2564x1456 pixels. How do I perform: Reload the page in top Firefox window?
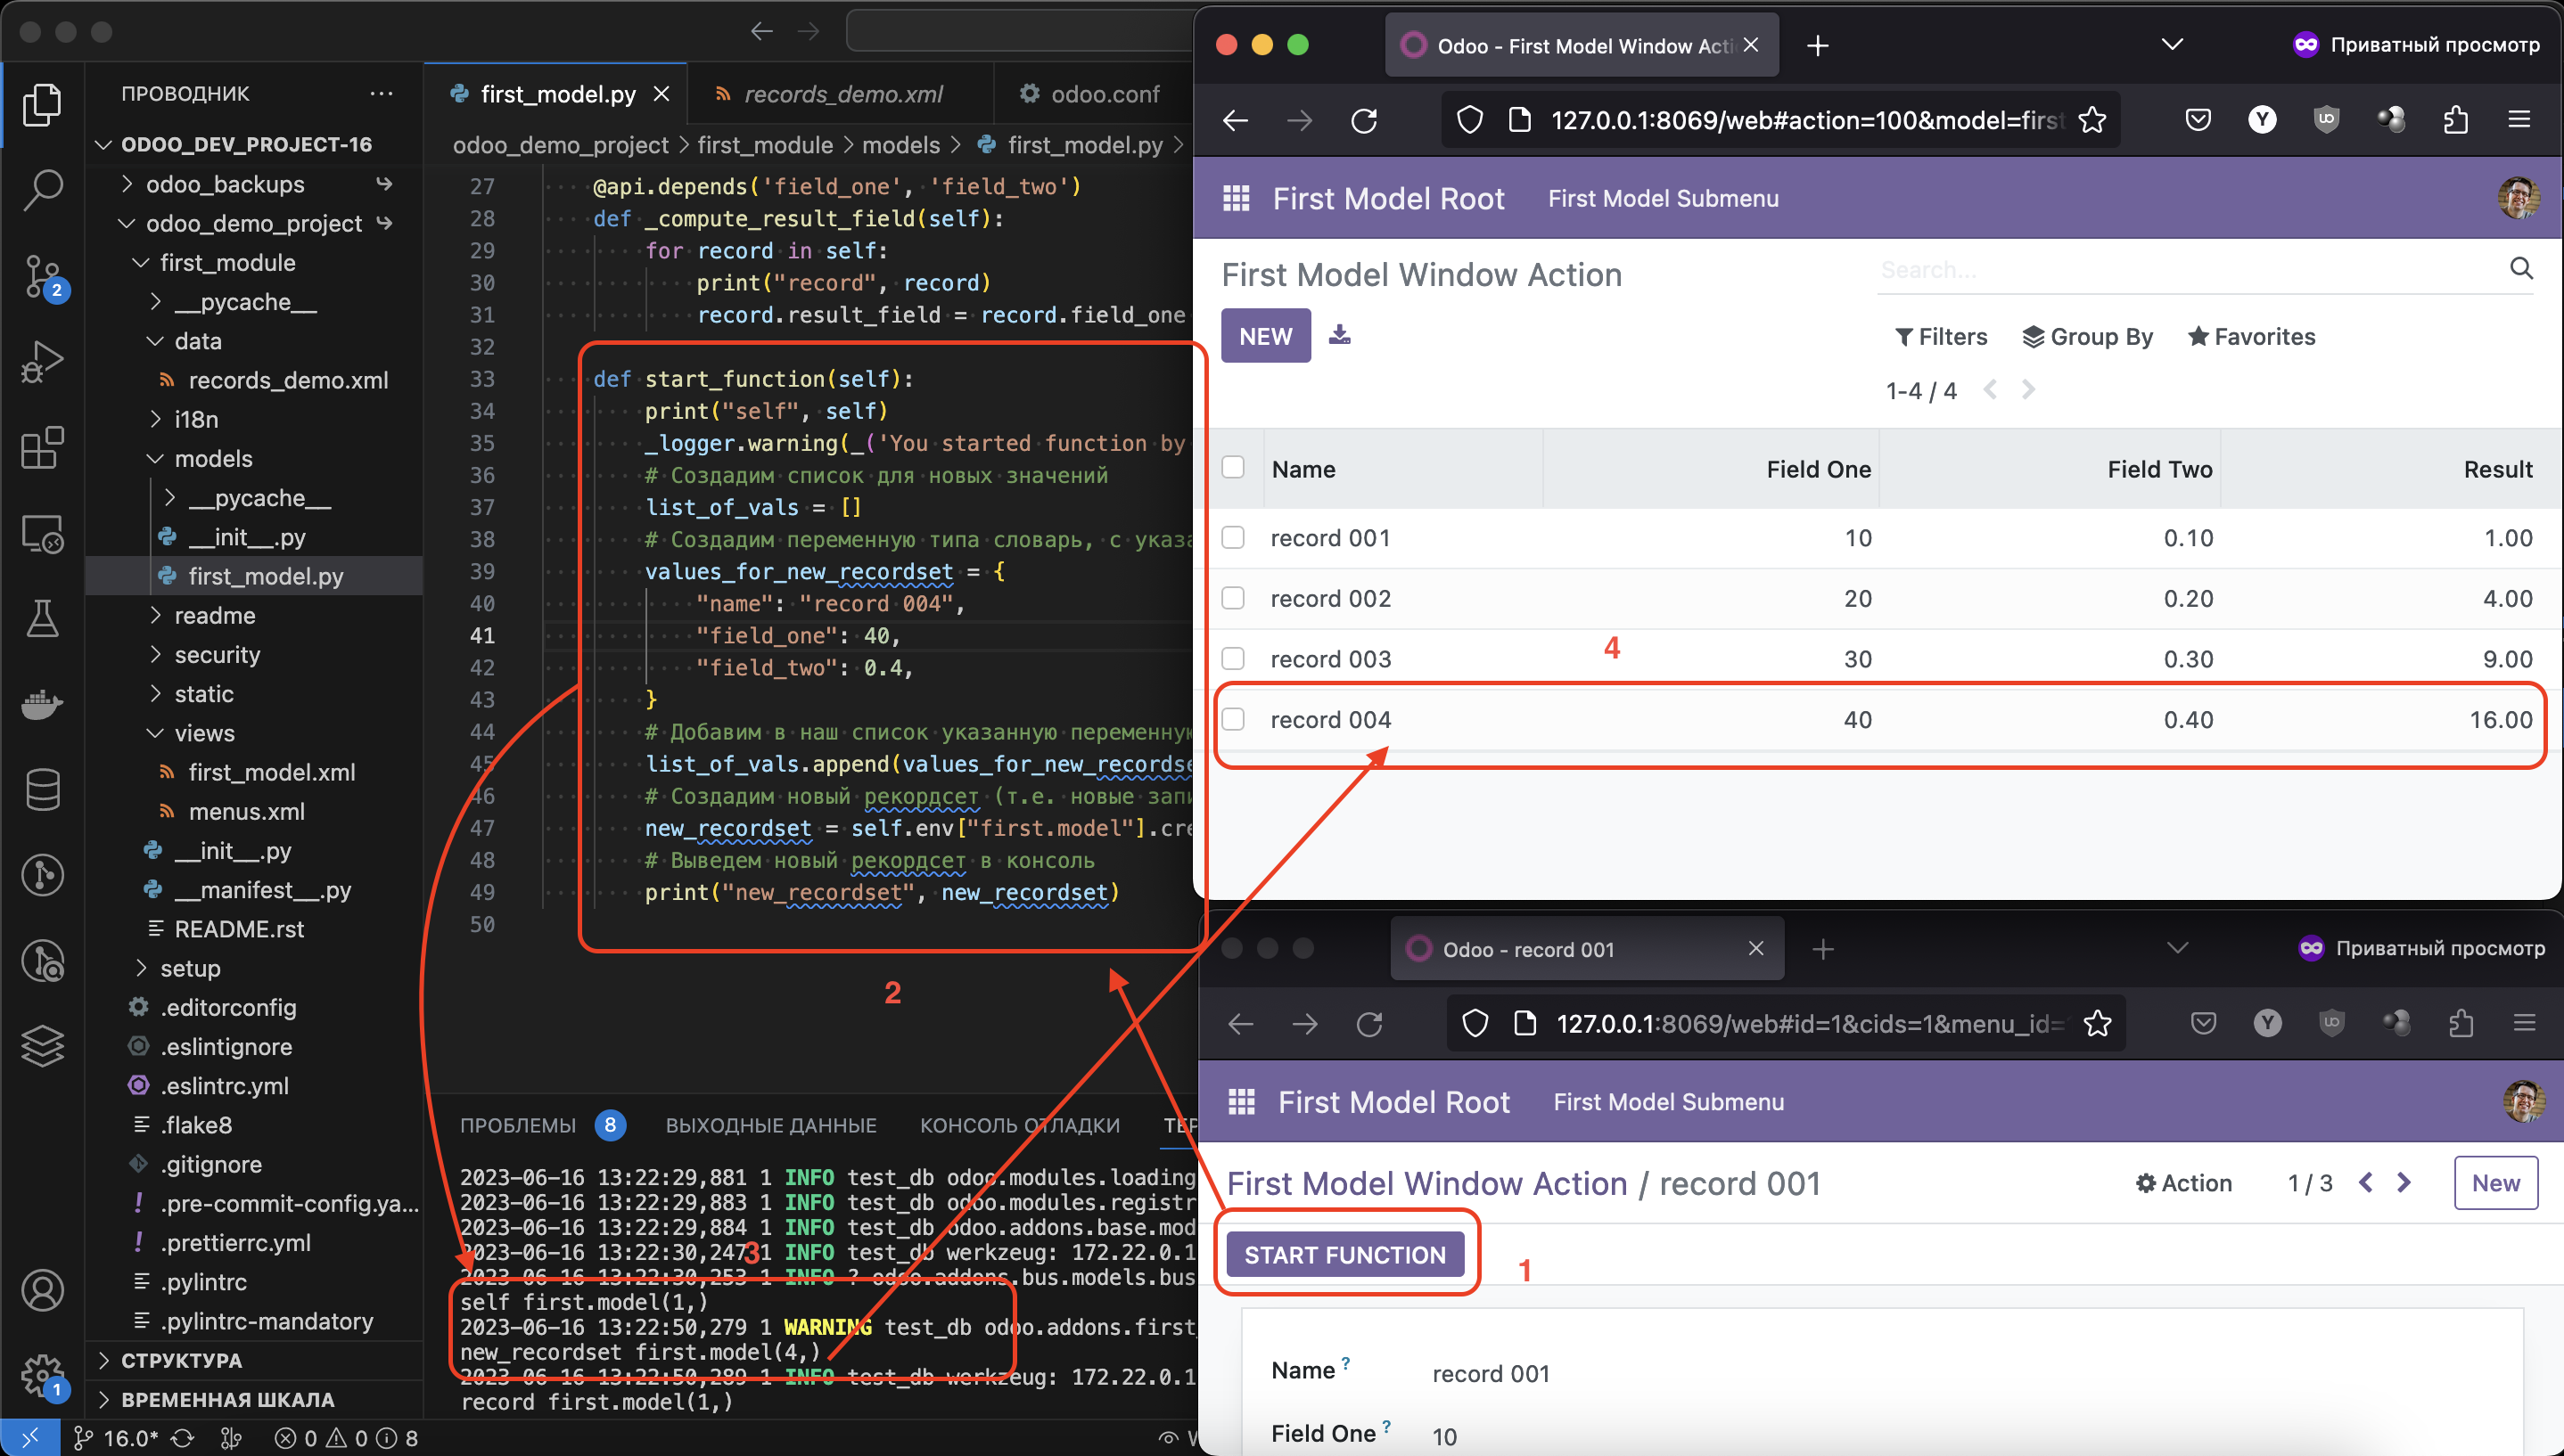point(1365,121)
